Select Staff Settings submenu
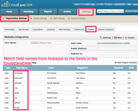 tap(59, 18)
